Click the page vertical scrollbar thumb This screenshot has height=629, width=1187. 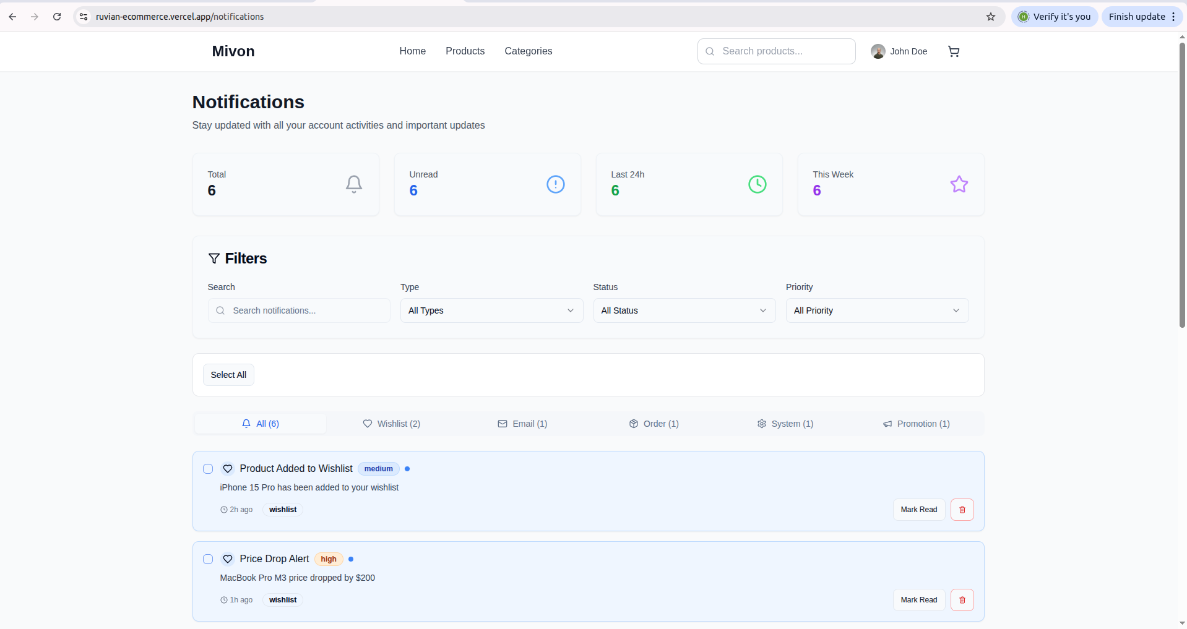pyautogui.click(x=1182, y=184)
